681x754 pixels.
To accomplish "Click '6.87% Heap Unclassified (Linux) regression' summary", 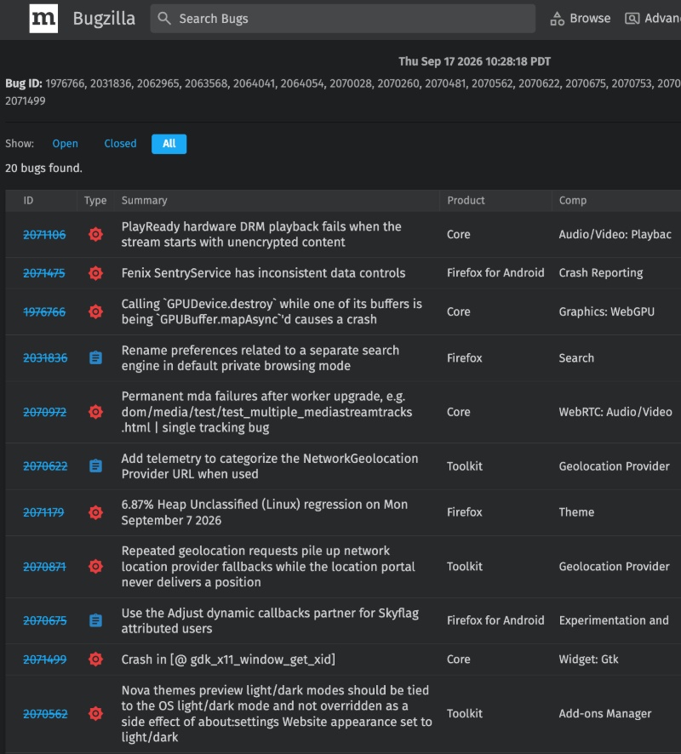I will 265,512.
